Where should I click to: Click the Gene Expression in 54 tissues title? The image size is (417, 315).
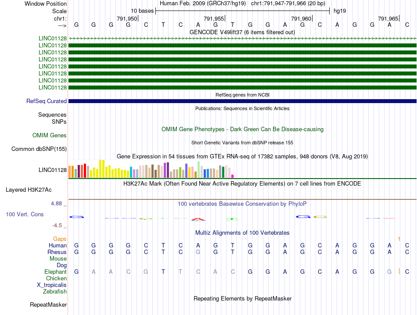coord(242,157)
